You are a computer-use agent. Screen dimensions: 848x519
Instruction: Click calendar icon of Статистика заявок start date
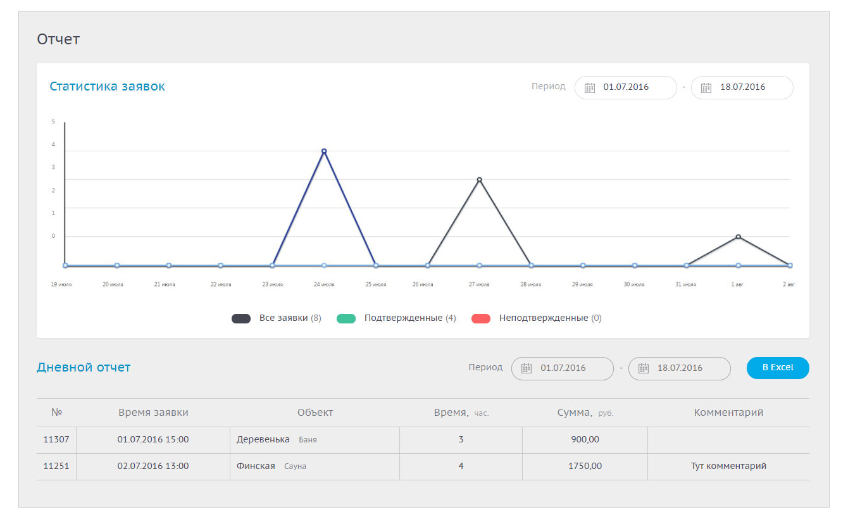click(590, 88)
